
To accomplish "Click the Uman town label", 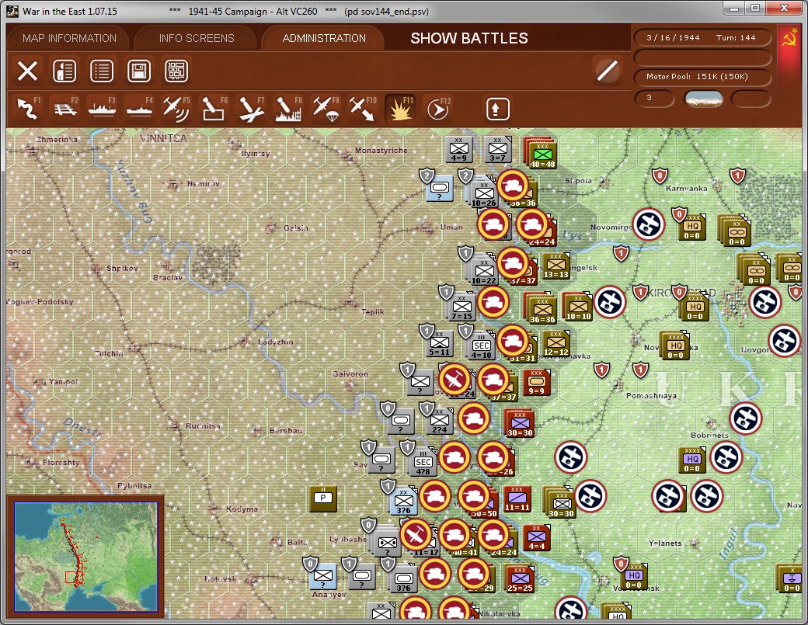I will (451, 227).
